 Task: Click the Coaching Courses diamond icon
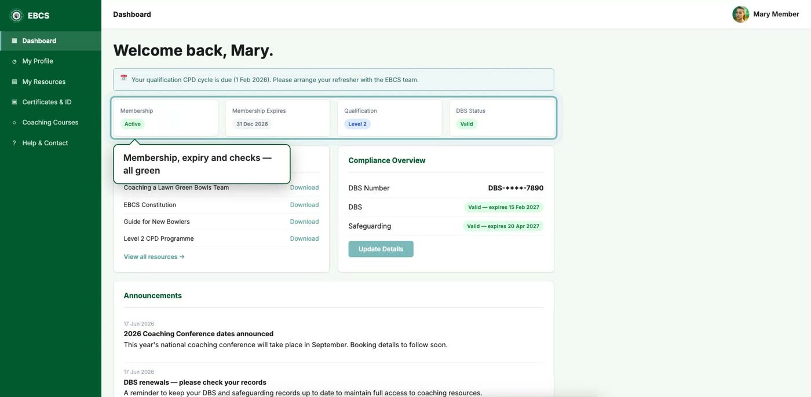click(14, 123)
